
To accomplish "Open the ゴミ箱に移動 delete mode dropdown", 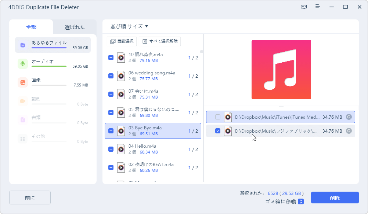I will point(301,202).
